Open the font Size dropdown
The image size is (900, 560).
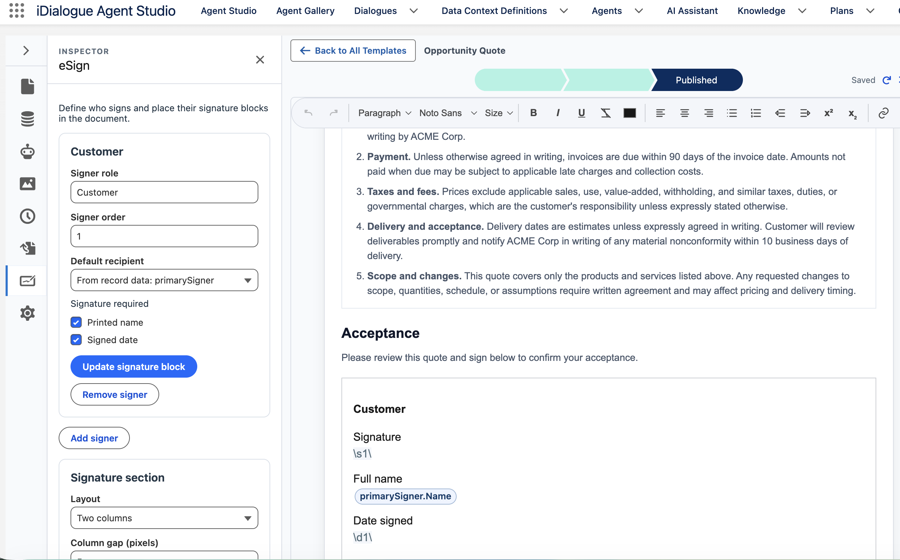point(499,113)
